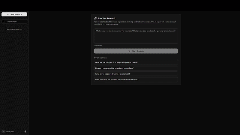Click the magnifier icon in the Search history field
Screen dimensions: 240x135
(x=4, y=22)
